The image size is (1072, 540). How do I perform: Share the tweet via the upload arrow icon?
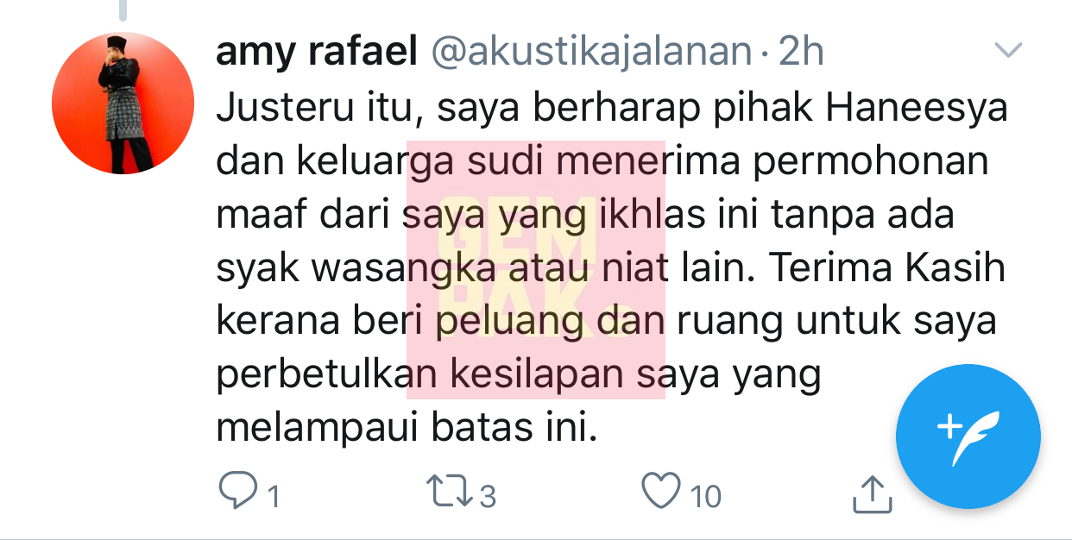tap(870, 494)
